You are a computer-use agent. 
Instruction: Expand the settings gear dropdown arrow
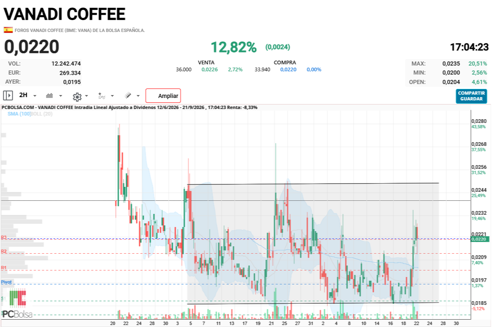87,96
